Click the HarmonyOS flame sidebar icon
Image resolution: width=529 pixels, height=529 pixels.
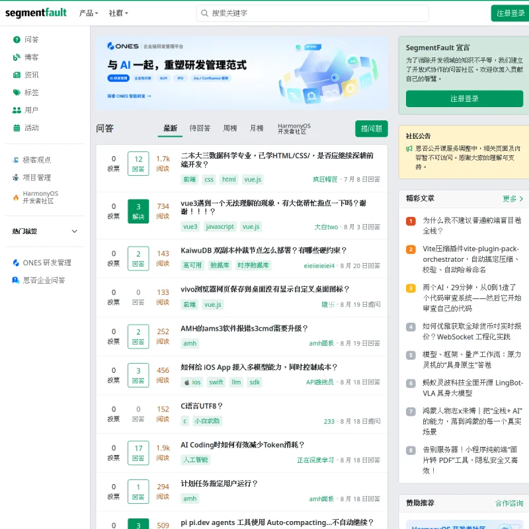[15, 197]
